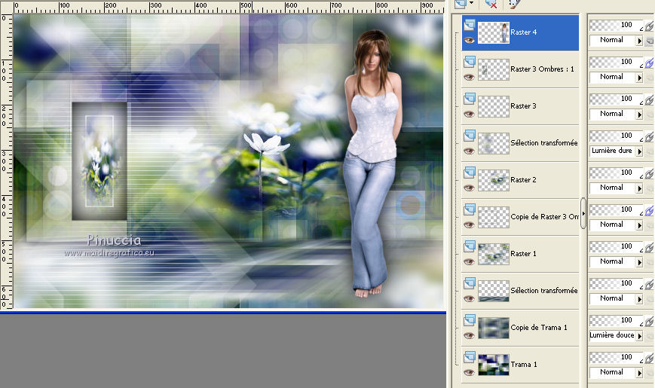Click the Trama 1 layer thumbnail
Viewport: 655px width, 388px height.
point(494,365)
